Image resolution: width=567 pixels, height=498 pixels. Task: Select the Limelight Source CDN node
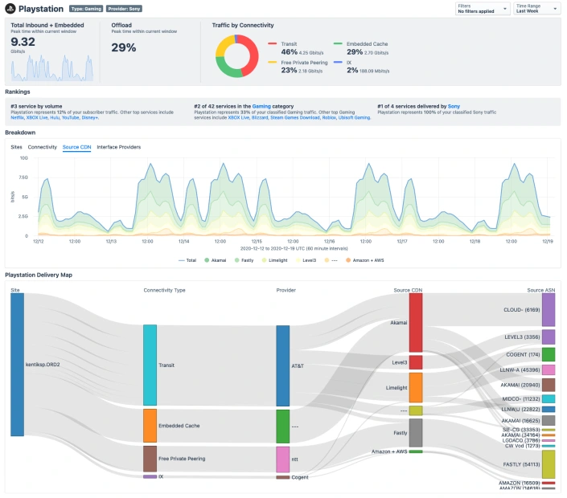coord(416,387)
